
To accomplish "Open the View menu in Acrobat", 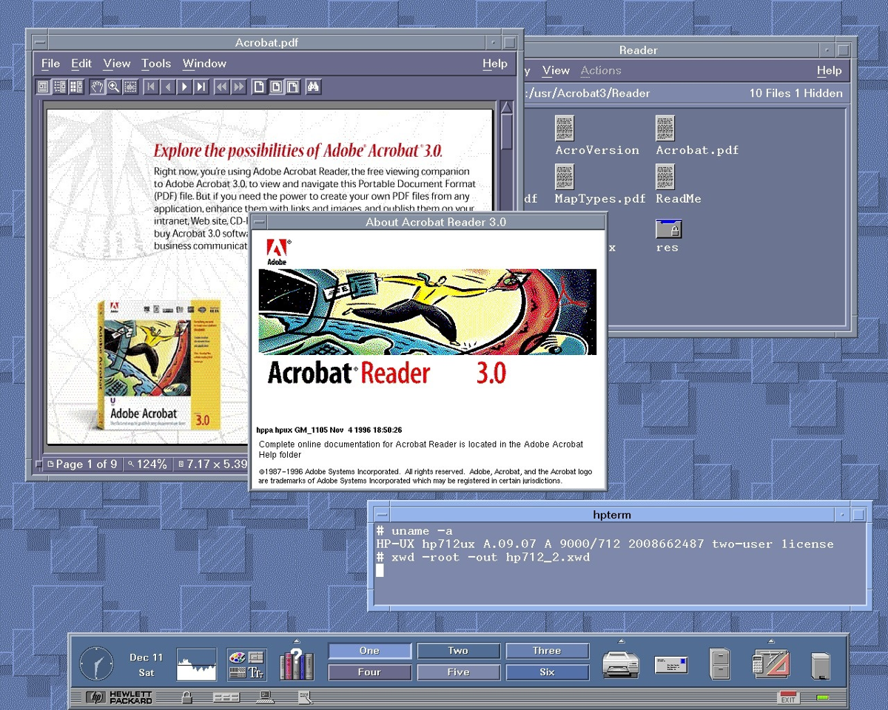I will [x=116, y=64].
